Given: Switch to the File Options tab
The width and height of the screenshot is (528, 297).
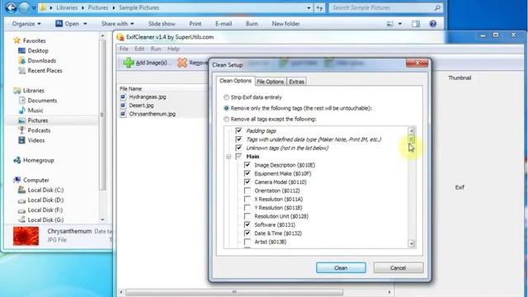Looking at the screenshot, I should pyautogui.click(x=270, y=82).
